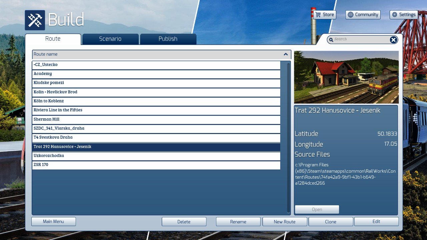Clone the selected route
Viewport: 427px width, 240px height.
point(330,222)
